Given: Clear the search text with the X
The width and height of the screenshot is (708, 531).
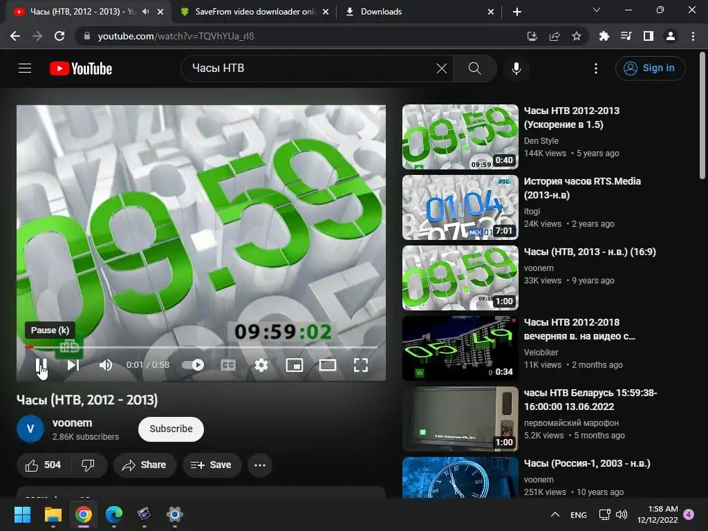Looking at the screenshot, I should [x=442, y=68].
